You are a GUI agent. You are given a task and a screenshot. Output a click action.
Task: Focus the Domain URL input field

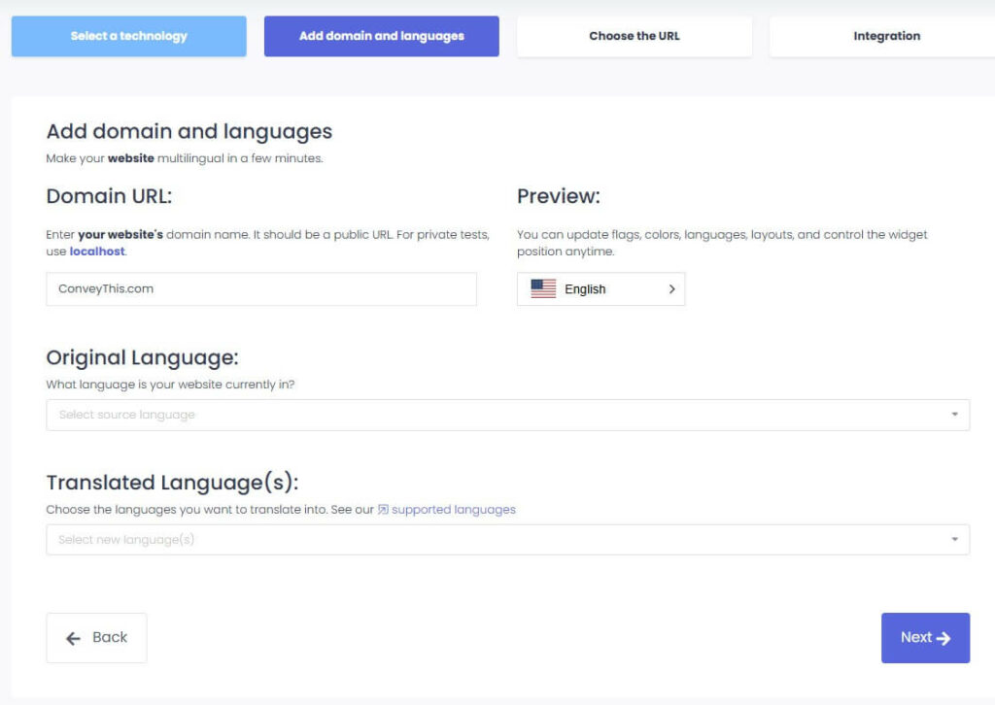tap(261, 289)
